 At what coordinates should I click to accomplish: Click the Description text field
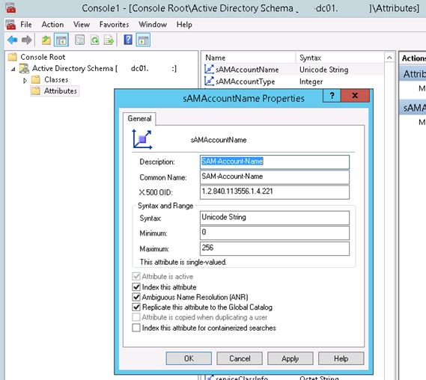(x=275, y=162)
